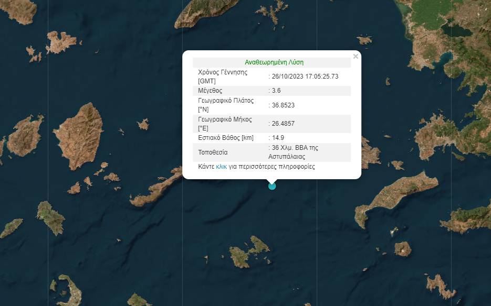The width and height of the screenshot is (491, 306).
Task: Open the blue 'κλικ' link for details
Action: [221, 167]
